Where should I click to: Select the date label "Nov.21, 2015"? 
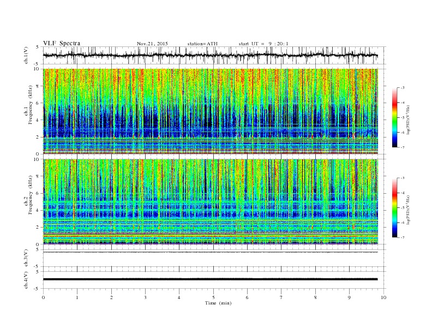[152, 44]
